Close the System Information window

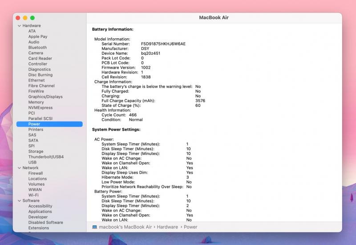(x=18, y=18)
